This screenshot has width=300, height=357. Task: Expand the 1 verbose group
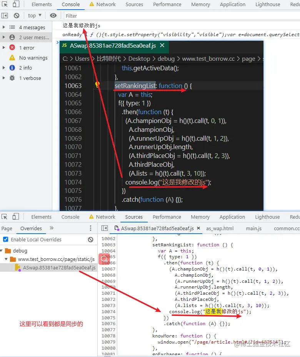(3, 78)
